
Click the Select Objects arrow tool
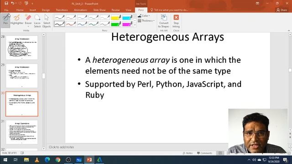pyautogui.click(x=47, y=21)
